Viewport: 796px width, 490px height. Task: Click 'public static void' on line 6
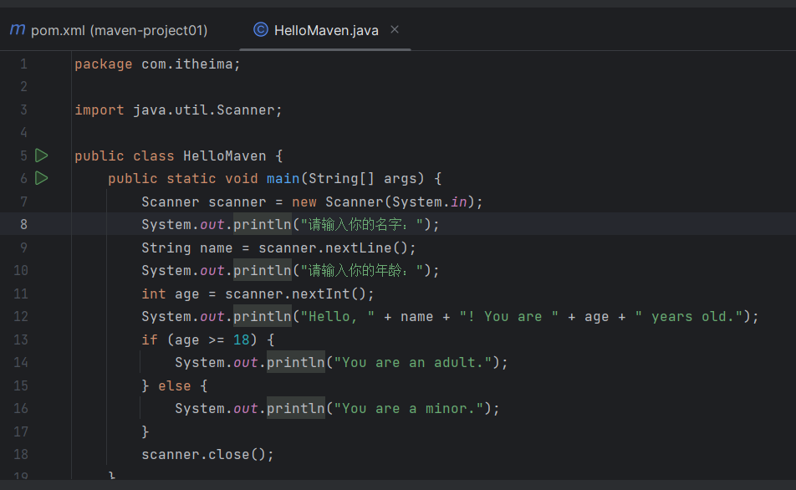(x=183, y=179)
